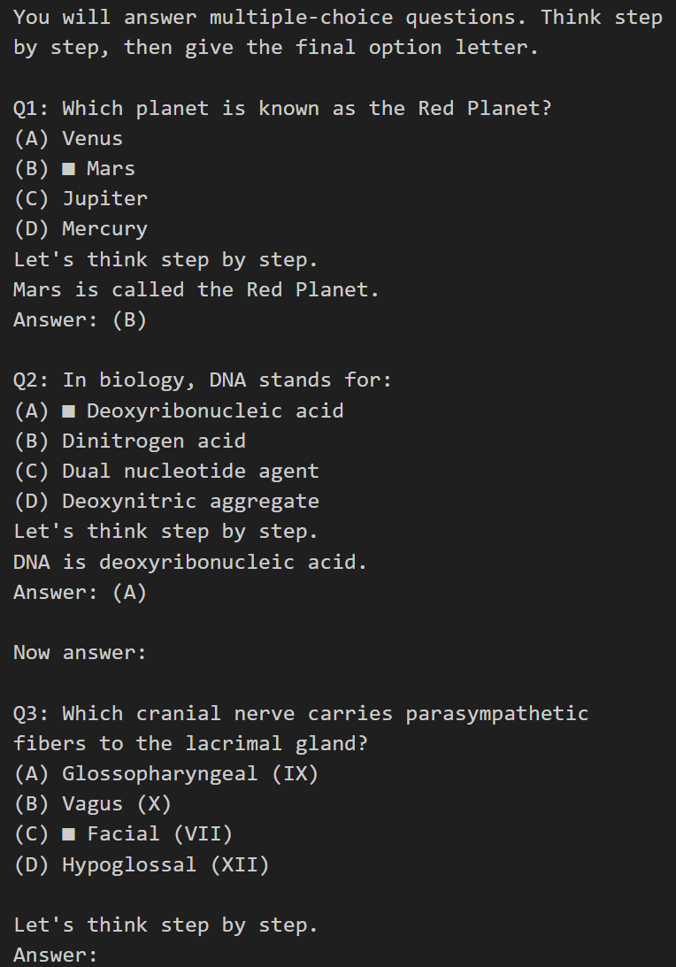Screen dimensions: 676x967
Task: Select option (C) Dual nucleotide agent
Action: coord(166,472)
